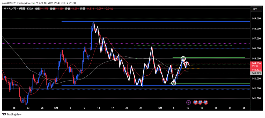This screenshot has width=265, height=118.
Task: Click the 米ドル/円 symbol title
Action: (x=10, y=9)
